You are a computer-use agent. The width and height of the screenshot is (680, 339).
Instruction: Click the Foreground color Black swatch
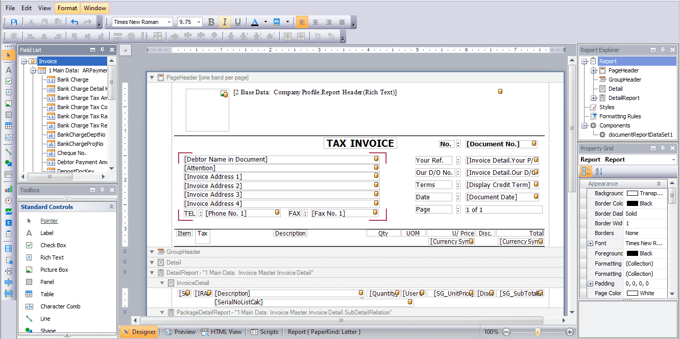(633, 253)
